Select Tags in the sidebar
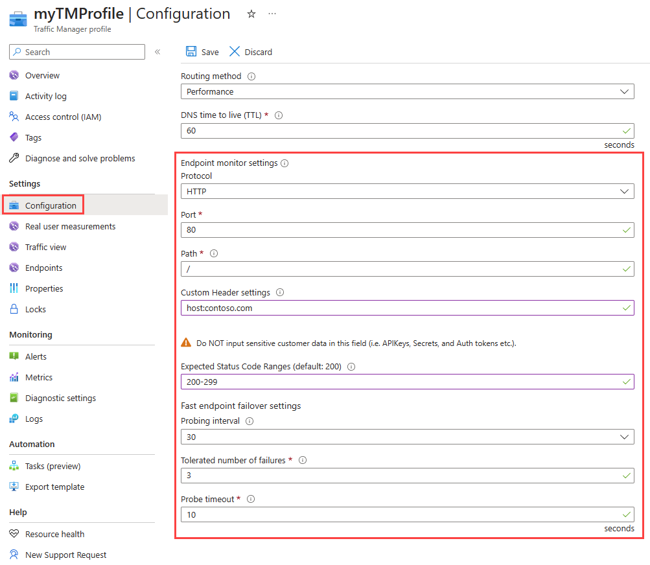This screenshot has width=650, height=565. pos(33,137)
